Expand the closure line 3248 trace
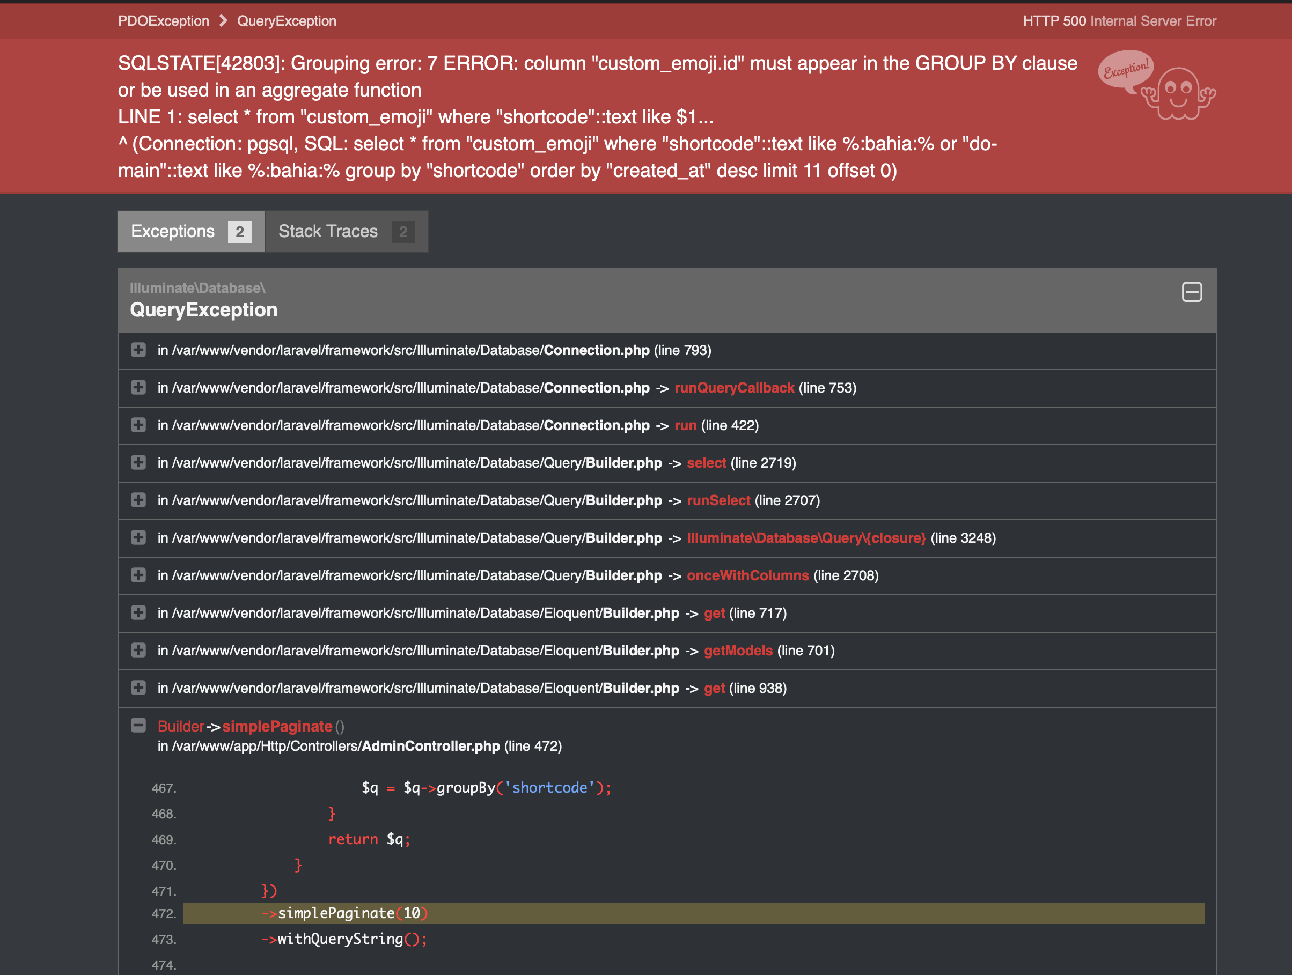Image resolution: width=1292 pixels, height=975 pixels. point(138,537)
